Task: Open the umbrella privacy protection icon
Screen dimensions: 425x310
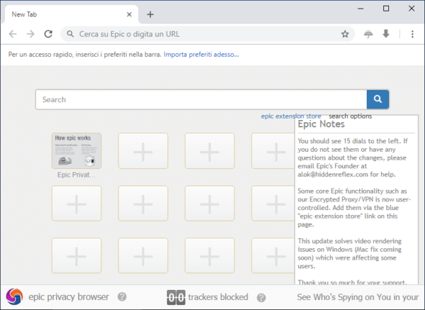Action: click(368, 34)
